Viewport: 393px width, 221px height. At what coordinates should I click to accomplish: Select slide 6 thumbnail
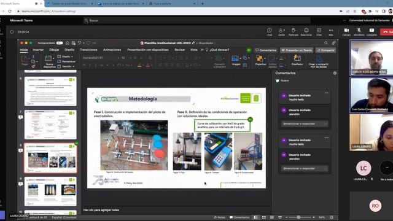click(50, 91)
